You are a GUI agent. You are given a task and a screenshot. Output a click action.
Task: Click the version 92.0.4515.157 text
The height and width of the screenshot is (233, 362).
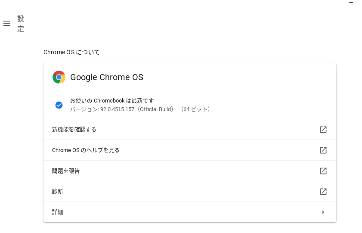117,109
